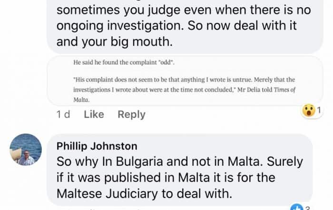Click Reply under the first comment
The image size is (333, 210).
click(x=131, y=114)
